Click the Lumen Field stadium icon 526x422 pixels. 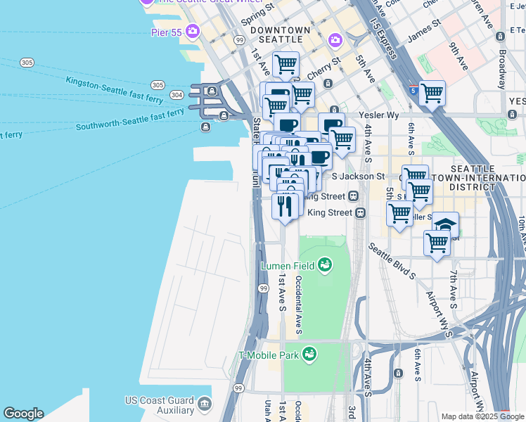click(325, 265)
